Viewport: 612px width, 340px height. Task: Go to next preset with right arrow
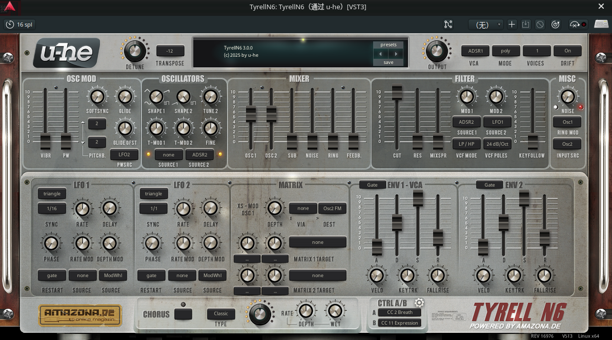(x=396, y=54)
